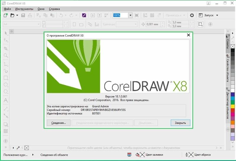Screen dimensions: 236x161
Task: Click the Версия 18.1.0.661 text
Action: click(116, 96)
